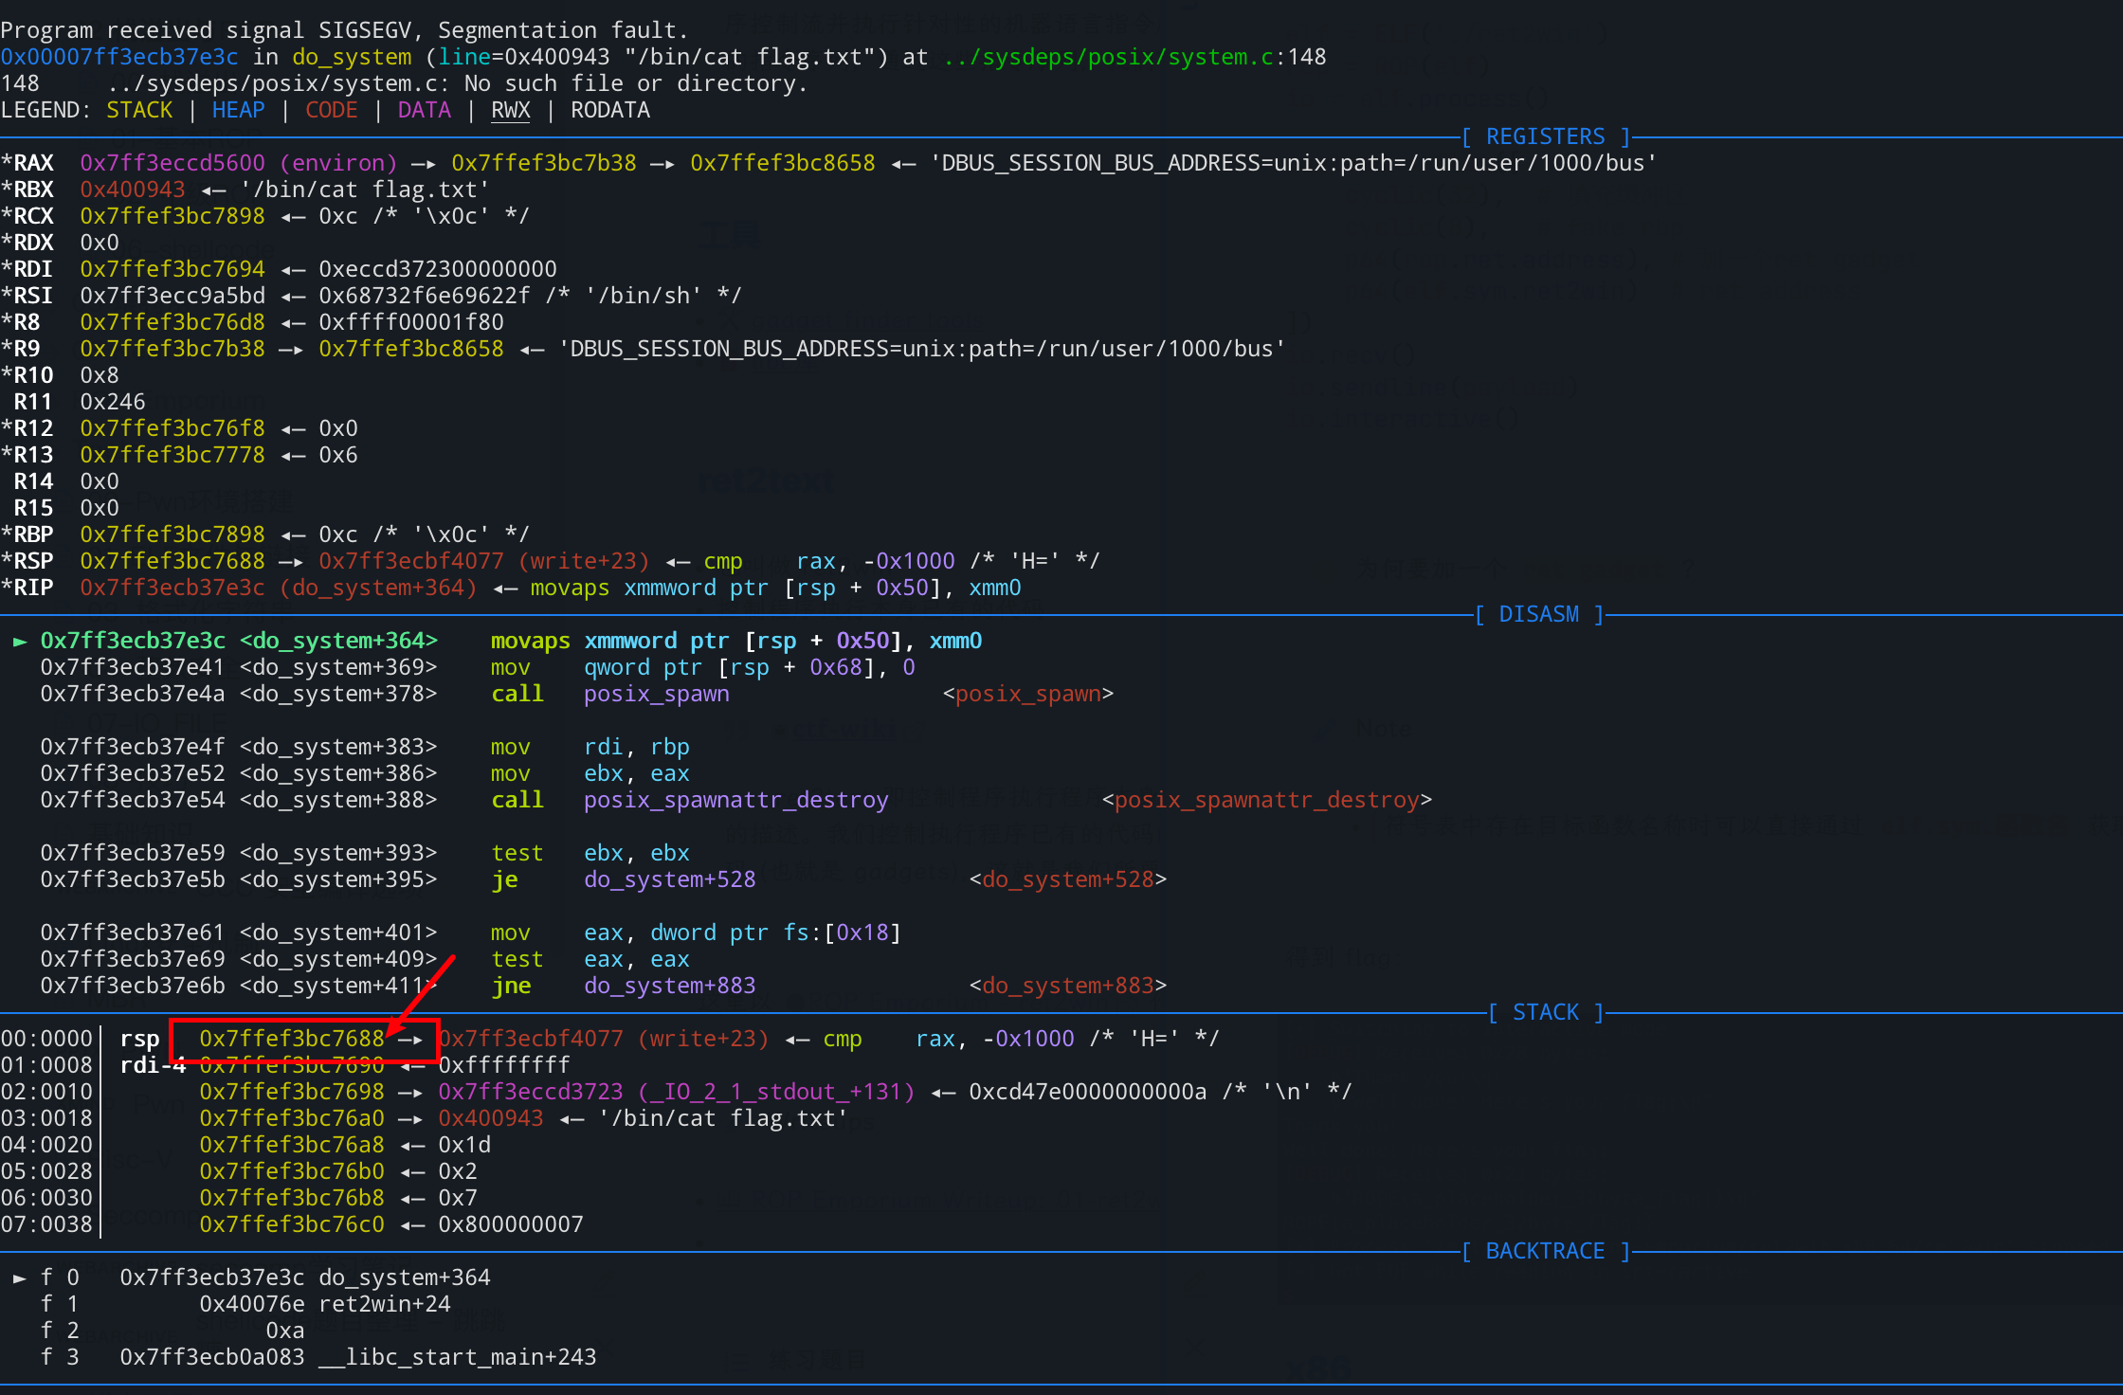Click the STACK section header label

click(1545, 1013)
